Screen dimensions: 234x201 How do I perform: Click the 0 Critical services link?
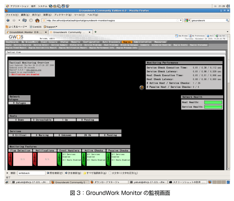point(19,135)
